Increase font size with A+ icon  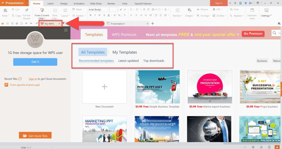[x=121, y=9]
